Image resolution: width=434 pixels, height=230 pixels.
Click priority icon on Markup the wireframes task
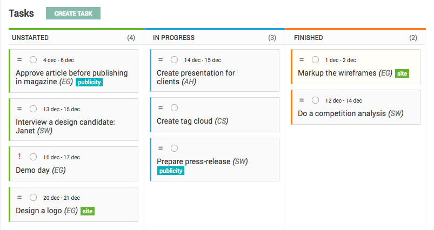click(302, 59)
